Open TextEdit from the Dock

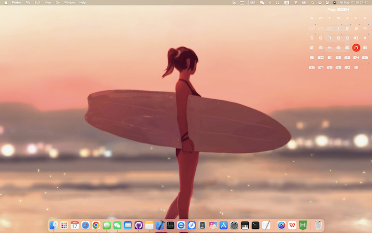click(266, 225)
